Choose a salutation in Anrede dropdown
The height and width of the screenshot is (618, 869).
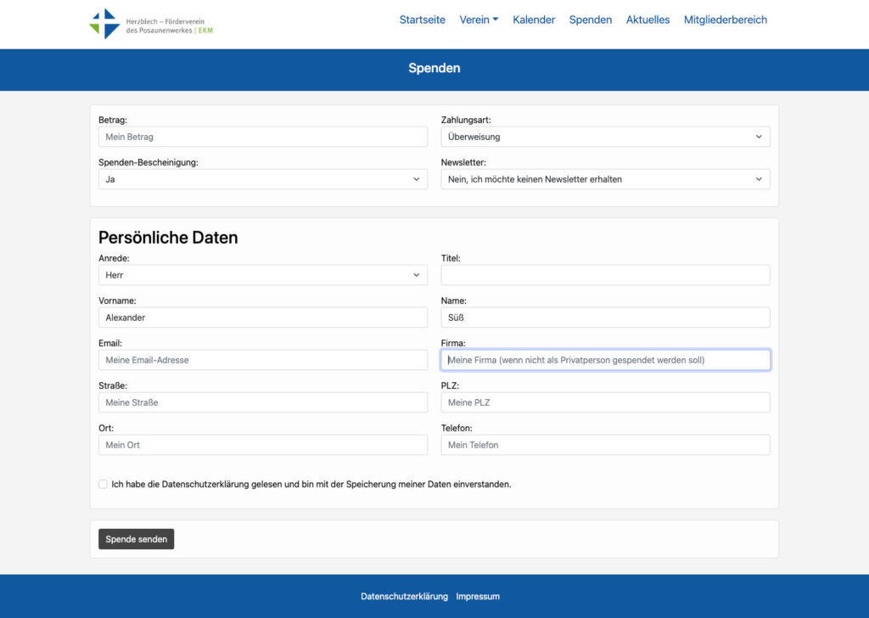(263, 275)
